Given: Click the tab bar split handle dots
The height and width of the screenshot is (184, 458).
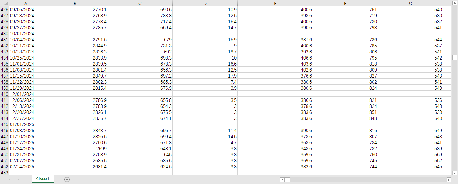Looking at the screenshot, I should (x=275, y=180).
